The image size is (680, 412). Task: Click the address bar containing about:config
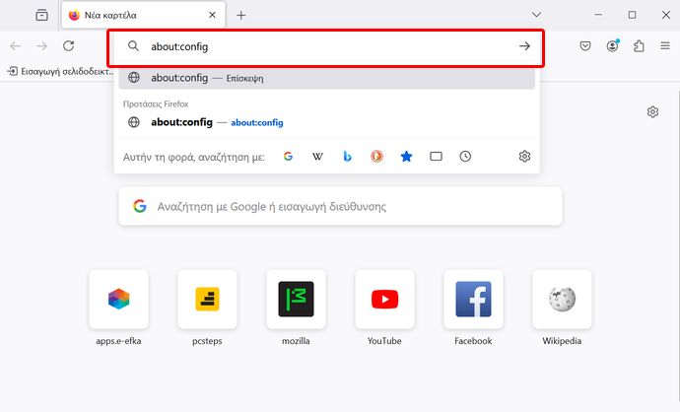tap(325, 46)
